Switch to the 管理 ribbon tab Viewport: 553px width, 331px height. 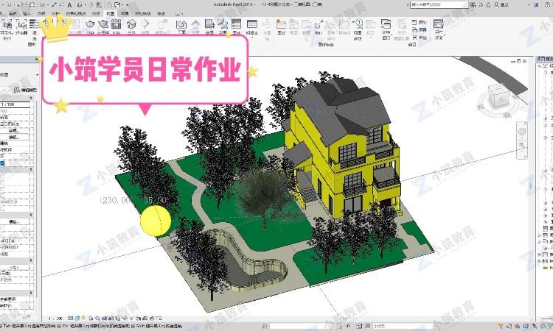(125, 13)
